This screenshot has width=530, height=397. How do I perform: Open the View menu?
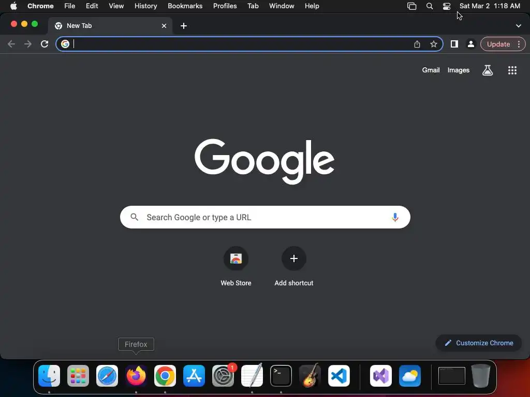click(x=116, y=6)
